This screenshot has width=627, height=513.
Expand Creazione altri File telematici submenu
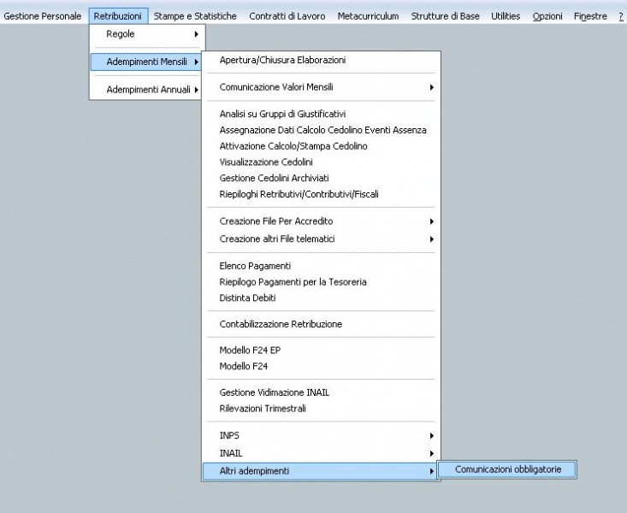tap(321, 239)
